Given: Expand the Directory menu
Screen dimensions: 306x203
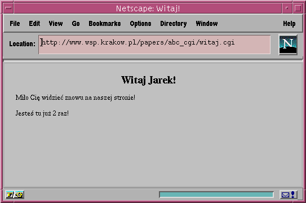Looking at the screenshot, I should [174, 24].
